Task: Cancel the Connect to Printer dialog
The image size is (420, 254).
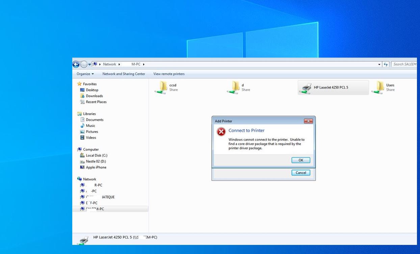Action: 300,172
